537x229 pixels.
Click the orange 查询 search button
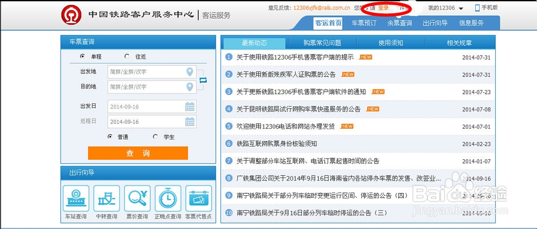coord(138,153)
